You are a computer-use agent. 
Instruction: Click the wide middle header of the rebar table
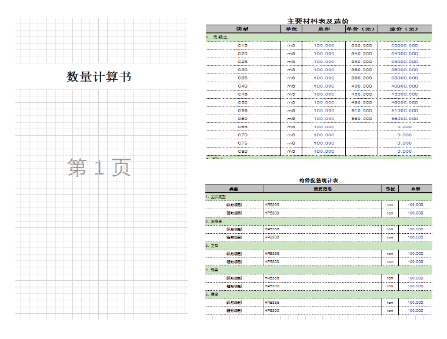tap(322, 189)
